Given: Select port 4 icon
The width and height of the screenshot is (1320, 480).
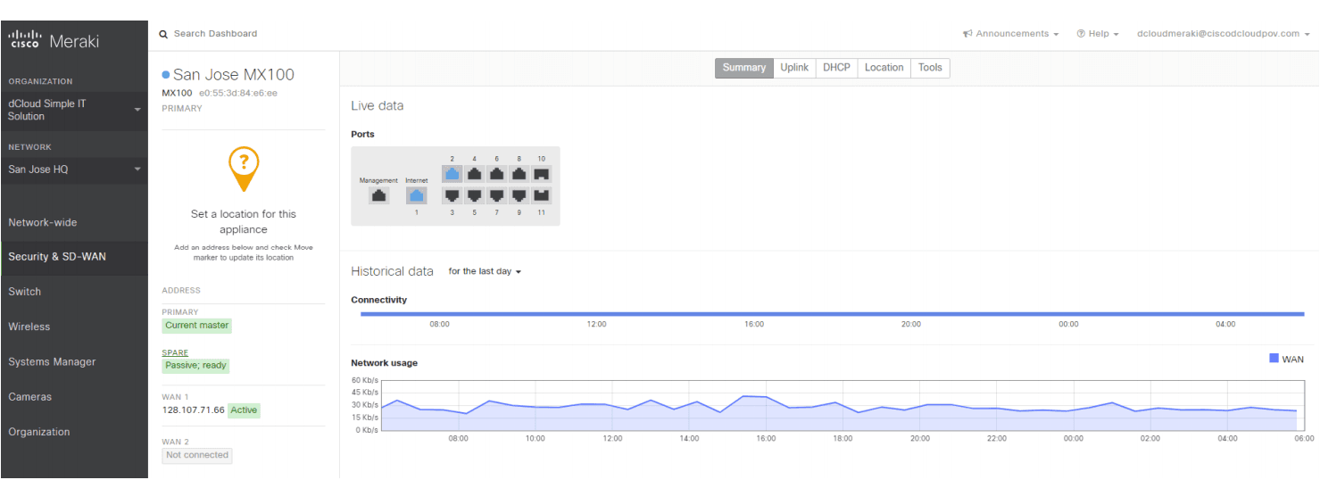Looking at the screenshot, I should 475,173.
